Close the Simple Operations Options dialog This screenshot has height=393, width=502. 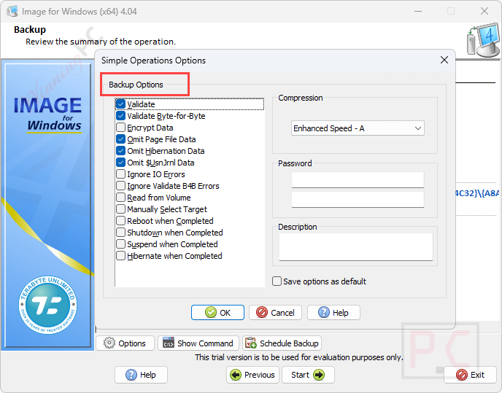[x=444, y=60]
